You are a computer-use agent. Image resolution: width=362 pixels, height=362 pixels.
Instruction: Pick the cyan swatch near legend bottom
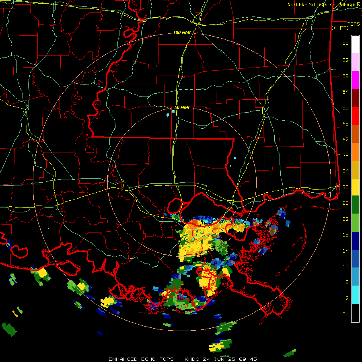355,295
